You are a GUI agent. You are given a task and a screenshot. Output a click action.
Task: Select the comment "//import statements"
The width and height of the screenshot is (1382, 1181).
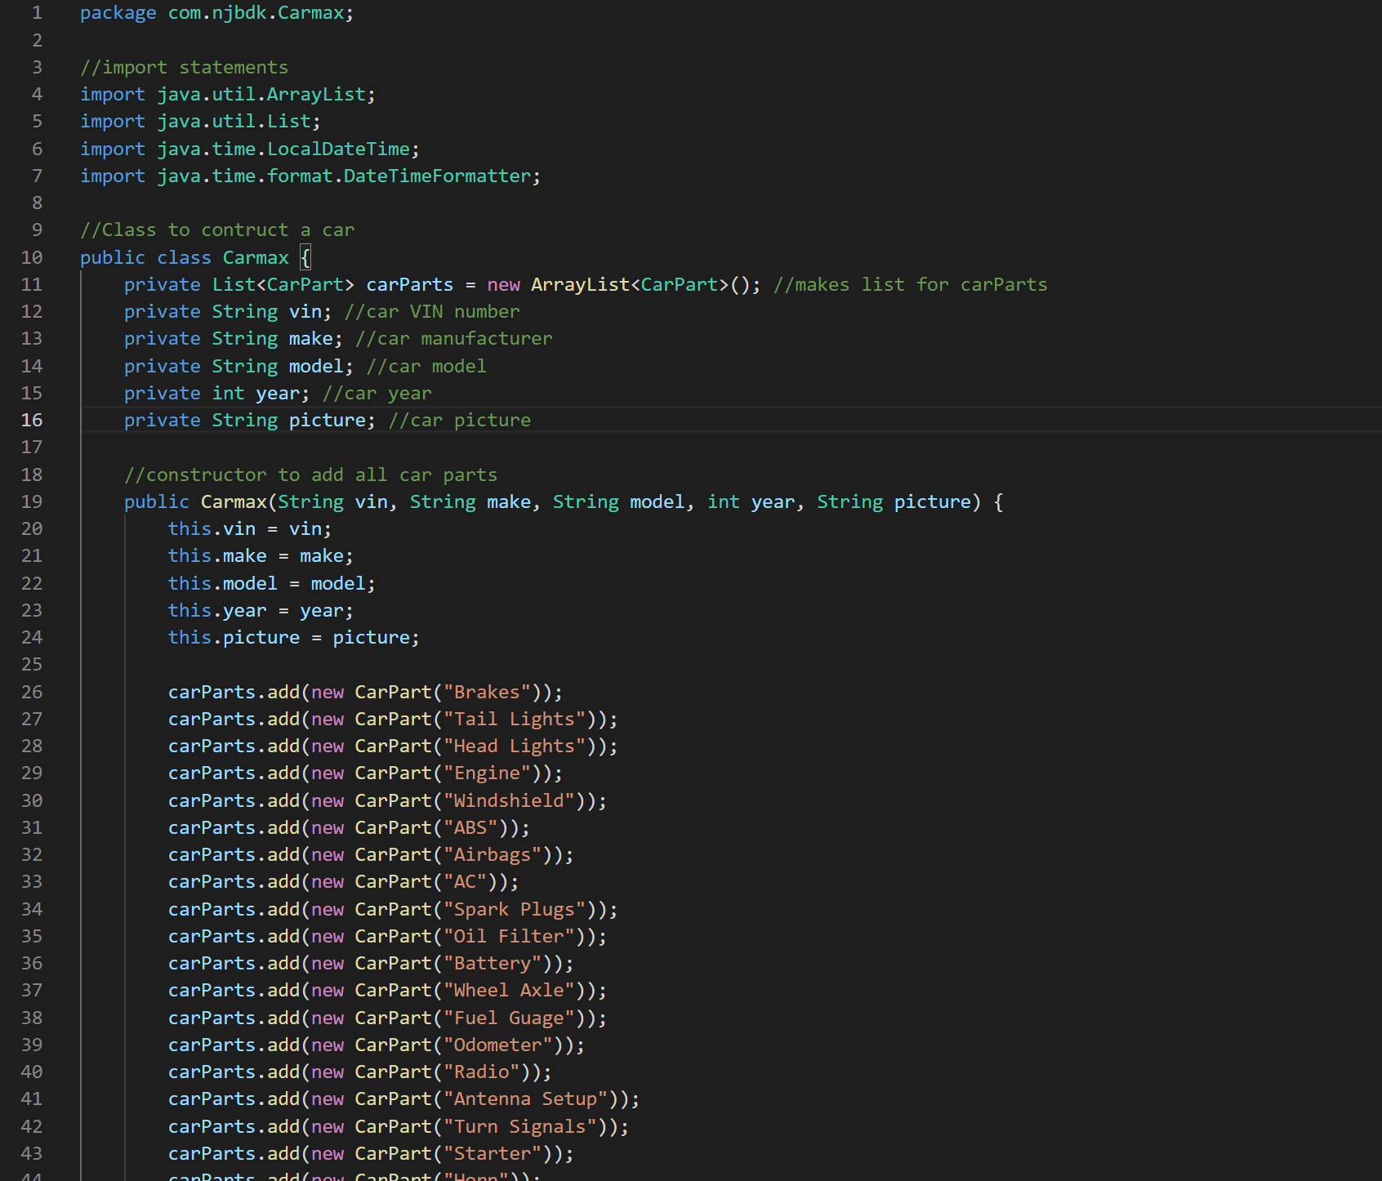coord(184,67)
